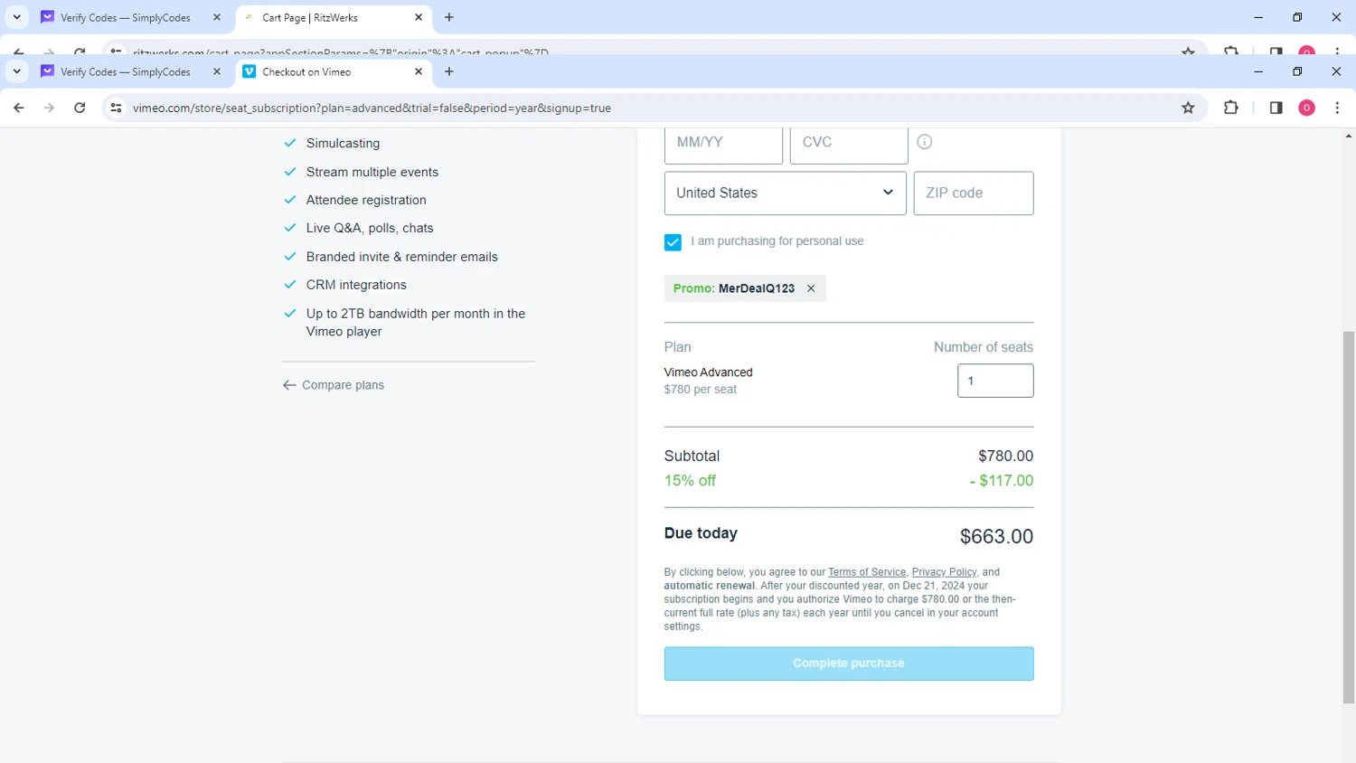Image resolution: width=1356 pixels, height=763 pixels.
Task: Click the scrollbar up arrow
Action: click(1349, 136)
